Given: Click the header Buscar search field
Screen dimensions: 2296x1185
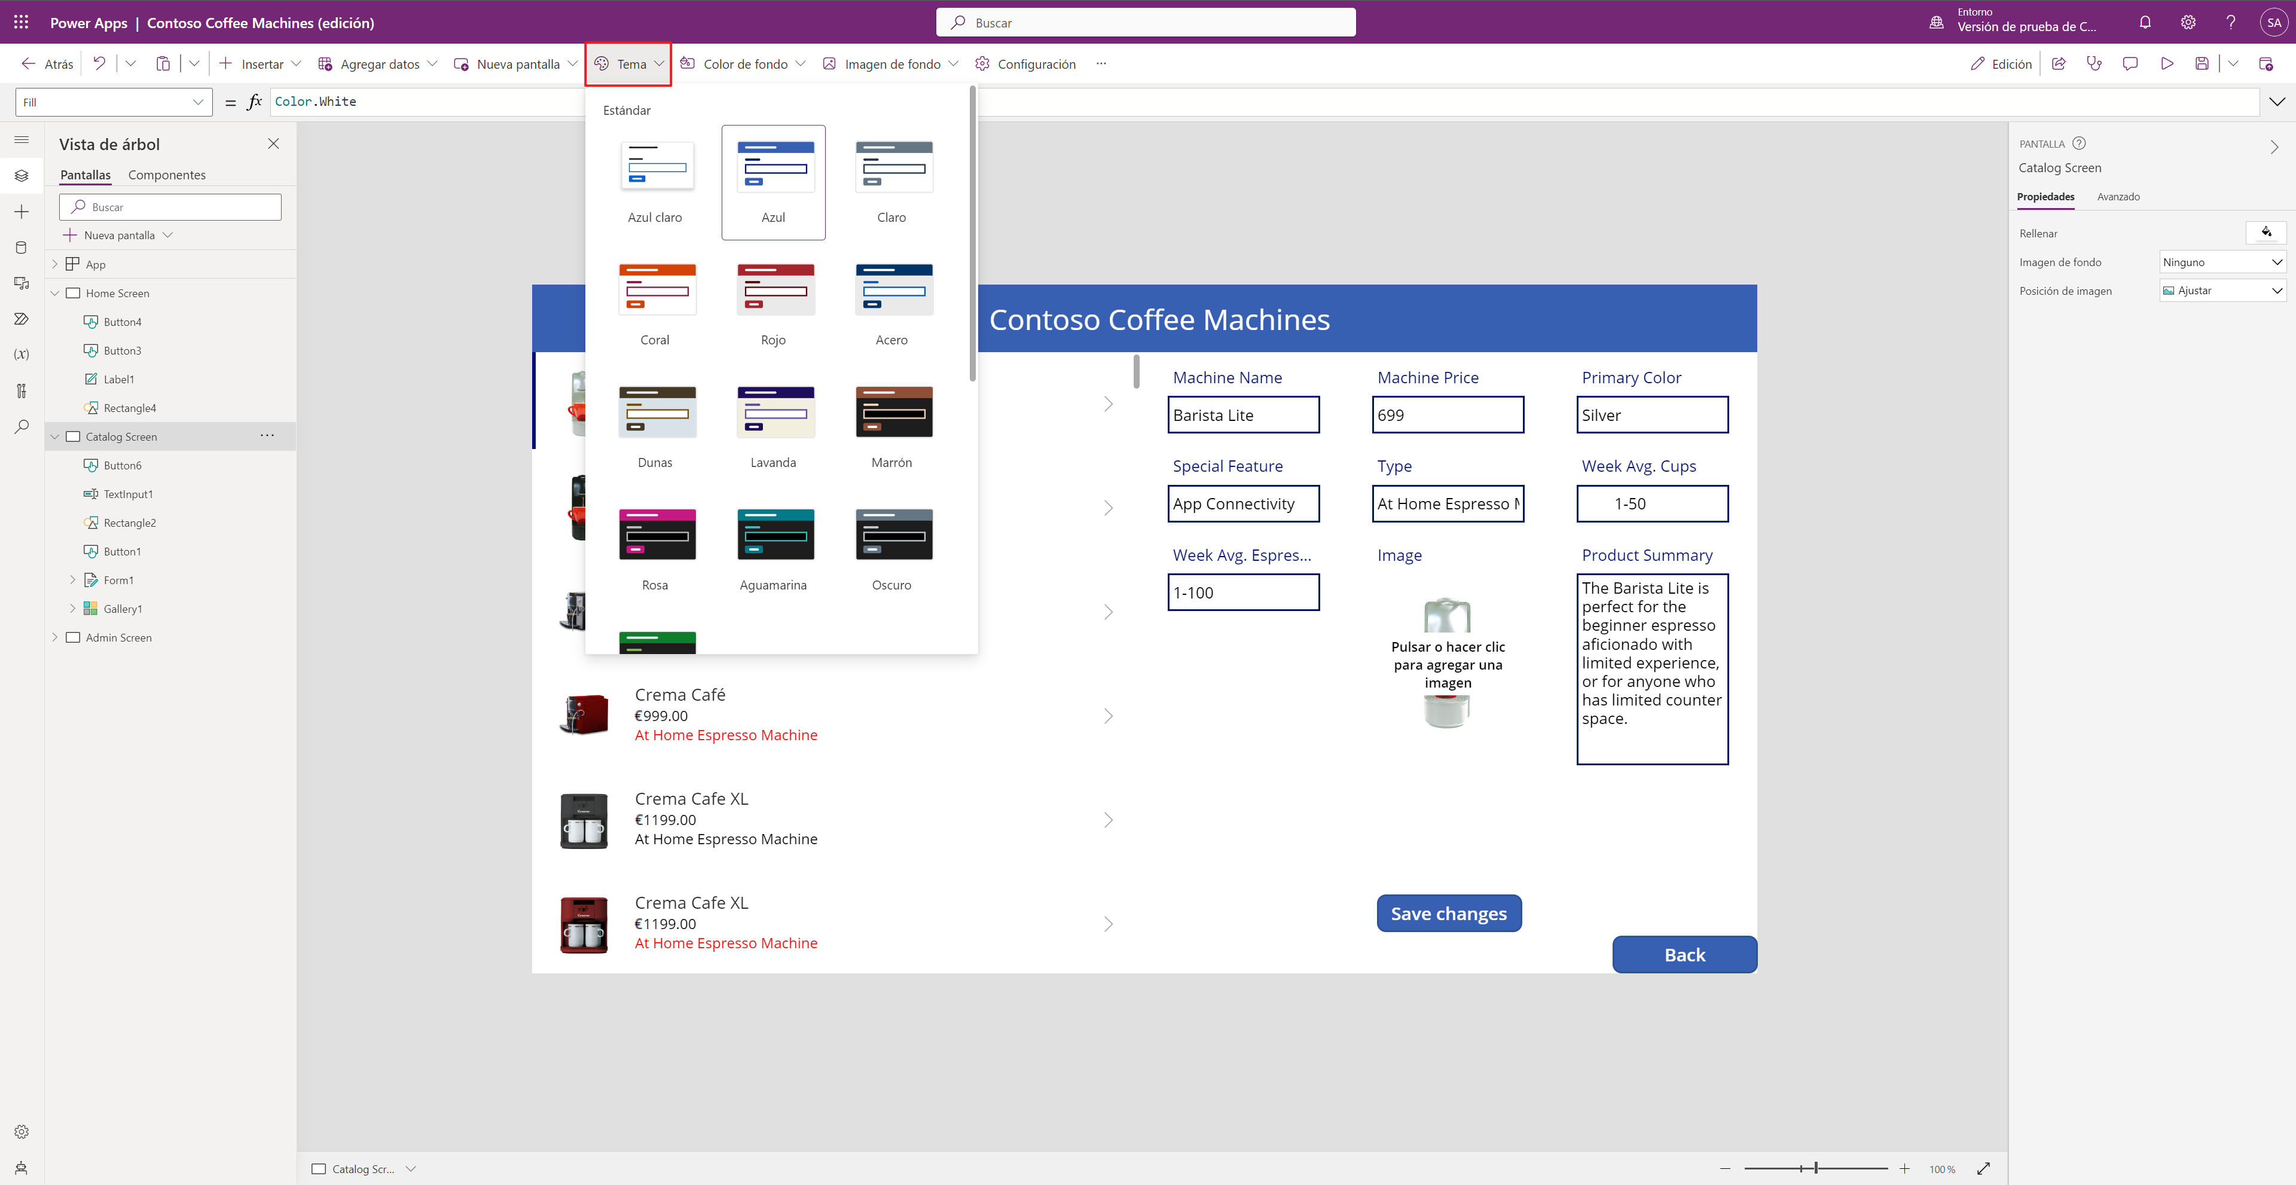Looking at the screenshot, I should click(1146, 22).
